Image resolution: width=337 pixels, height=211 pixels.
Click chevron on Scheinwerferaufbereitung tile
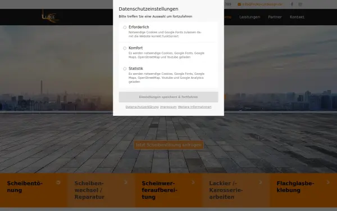coord(193,182)
